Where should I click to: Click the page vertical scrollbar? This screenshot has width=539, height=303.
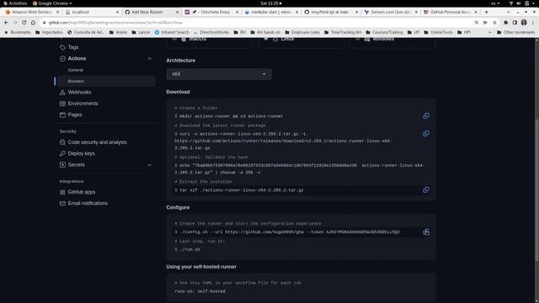point(536,191)
